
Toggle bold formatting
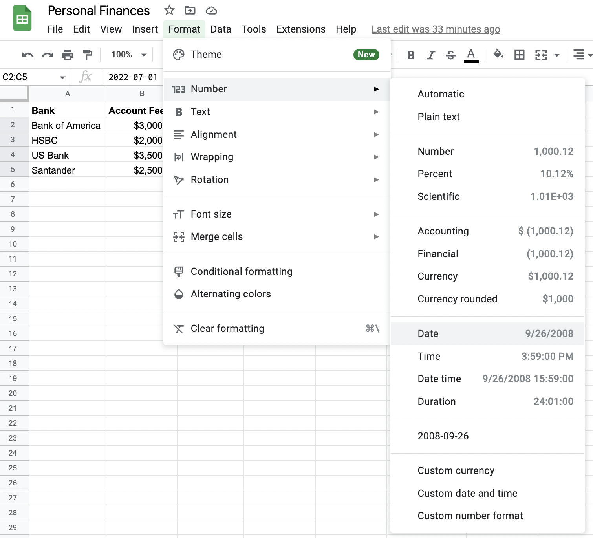[411, 55]
